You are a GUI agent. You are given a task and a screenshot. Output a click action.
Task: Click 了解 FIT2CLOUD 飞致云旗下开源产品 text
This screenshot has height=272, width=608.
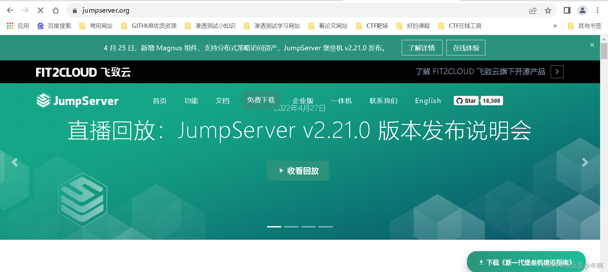(480, 71)
